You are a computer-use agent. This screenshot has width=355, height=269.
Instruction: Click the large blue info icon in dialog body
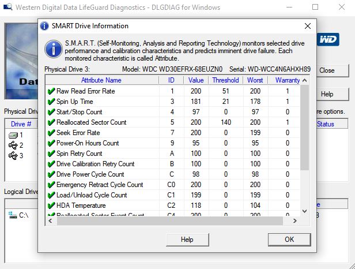click(x=54, y=49)
